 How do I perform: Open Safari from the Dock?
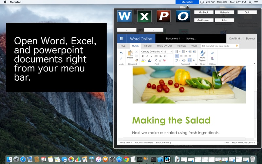point(23,159)
